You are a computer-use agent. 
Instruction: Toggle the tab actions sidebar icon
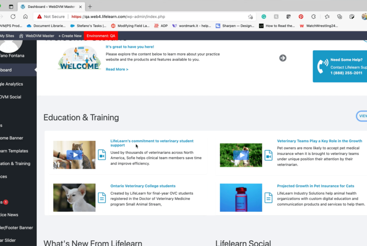coord(11,7)
